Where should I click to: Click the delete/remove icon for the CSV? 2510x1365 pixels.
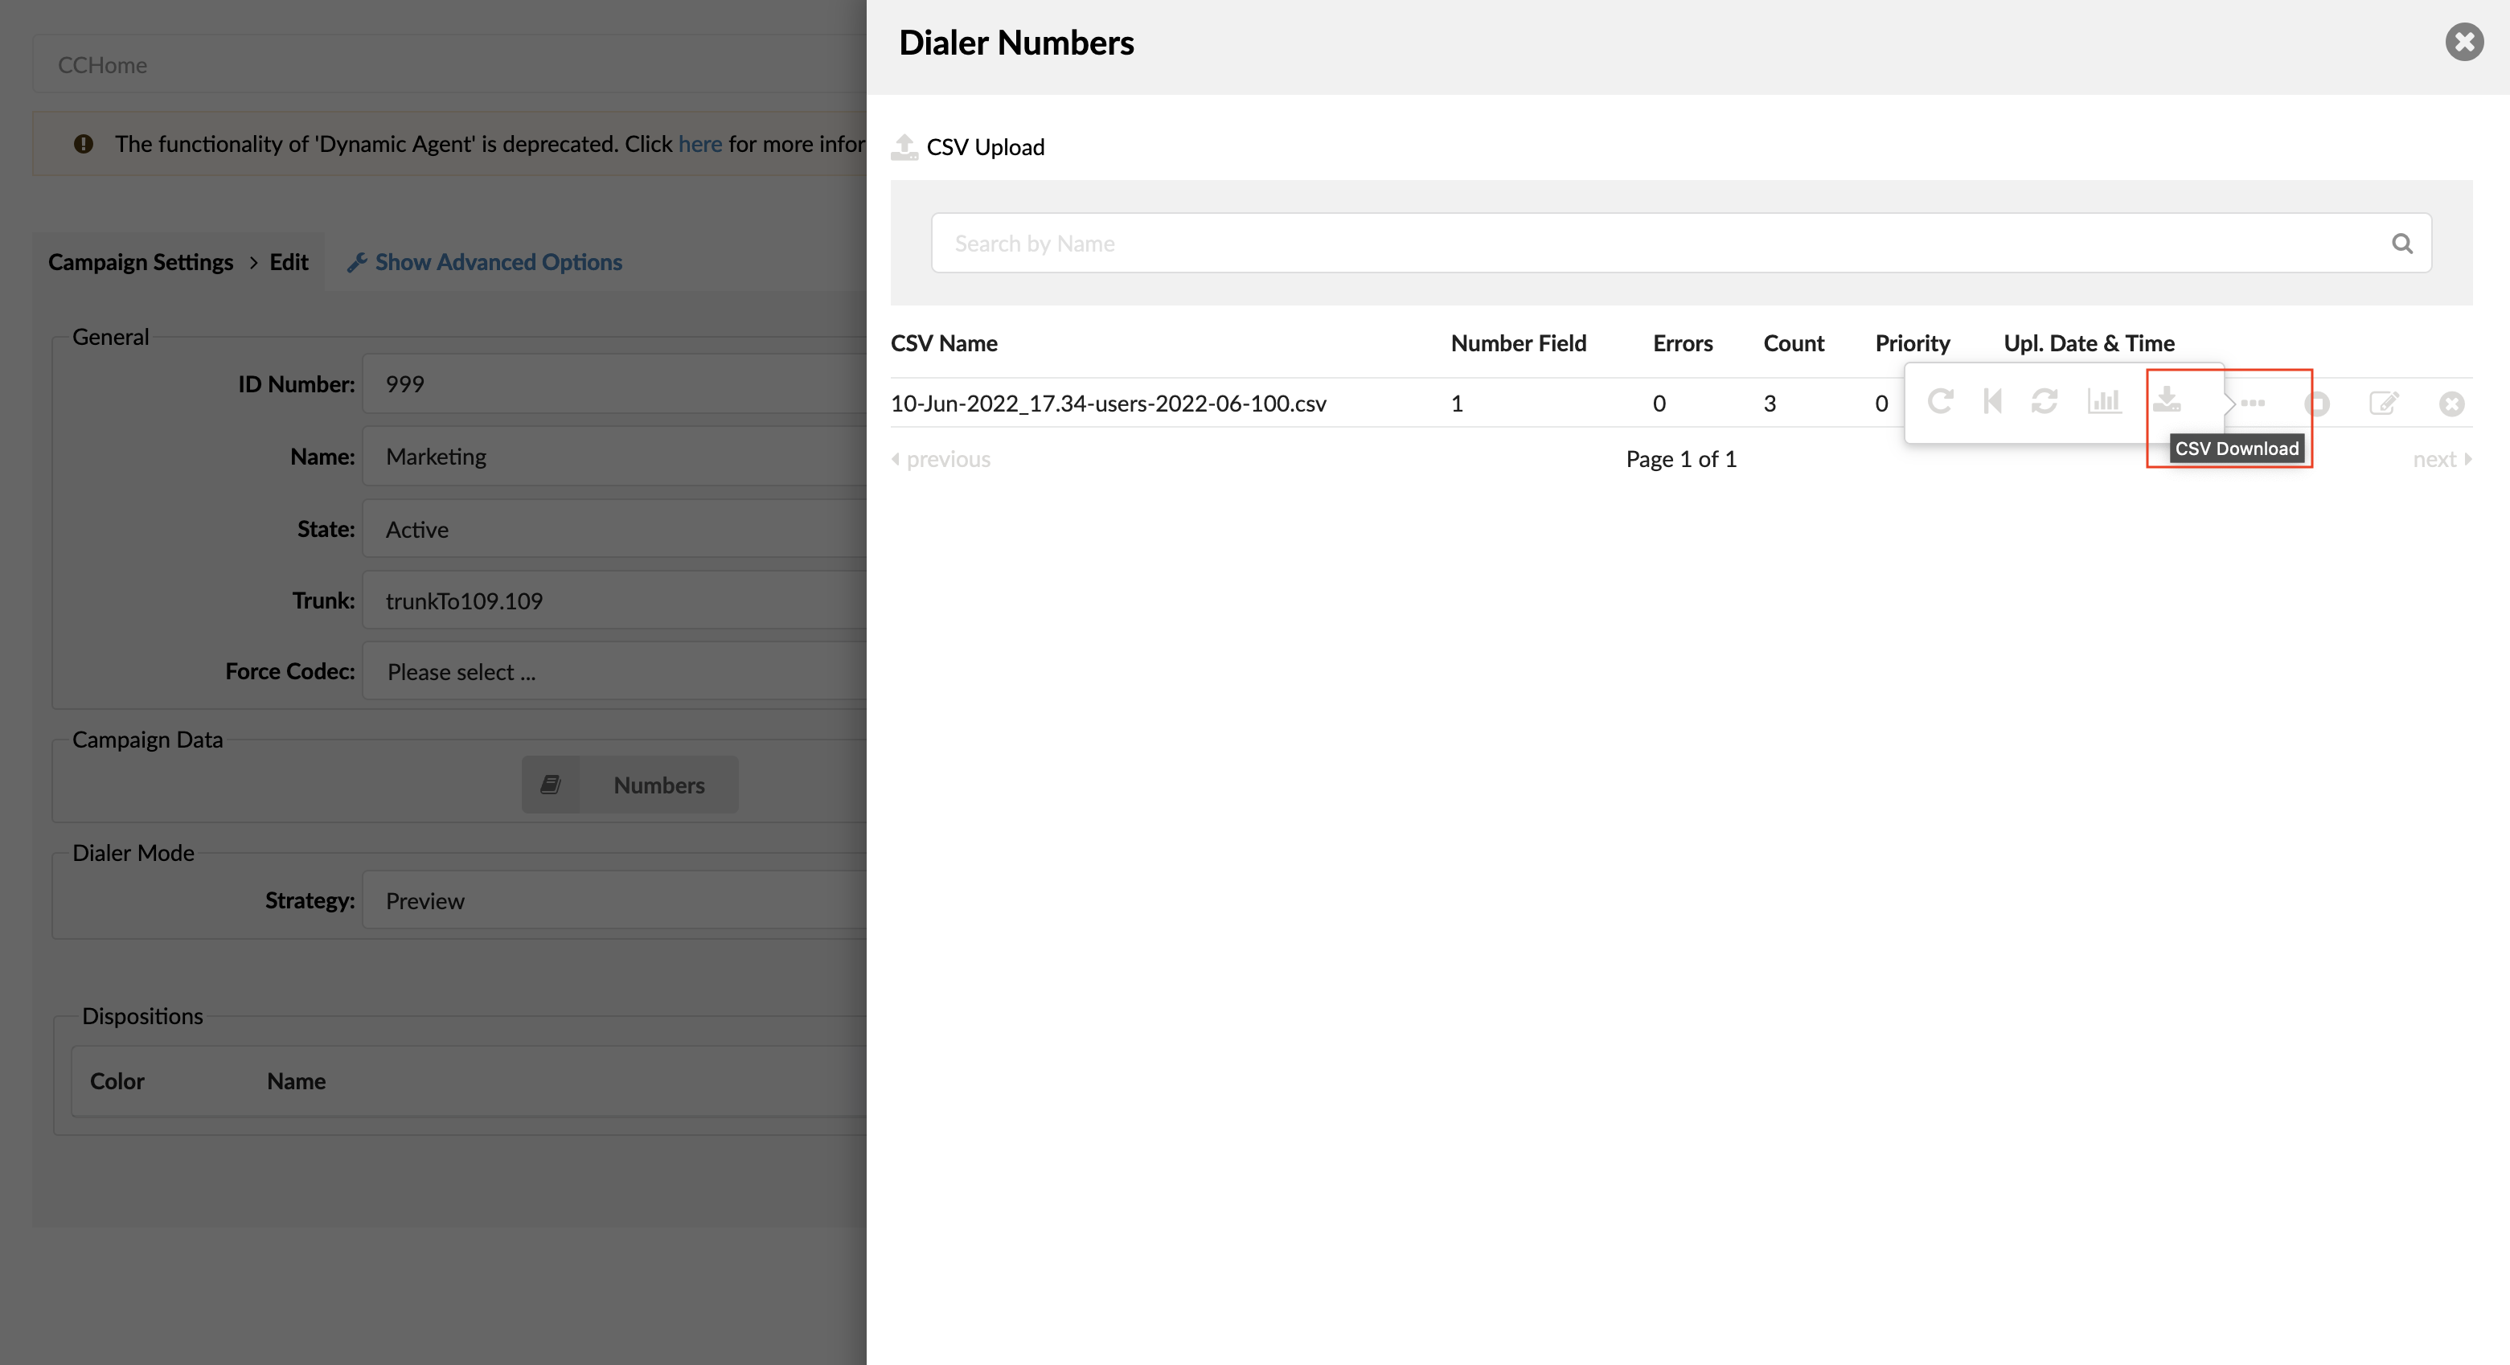(x=2451, y=404)
